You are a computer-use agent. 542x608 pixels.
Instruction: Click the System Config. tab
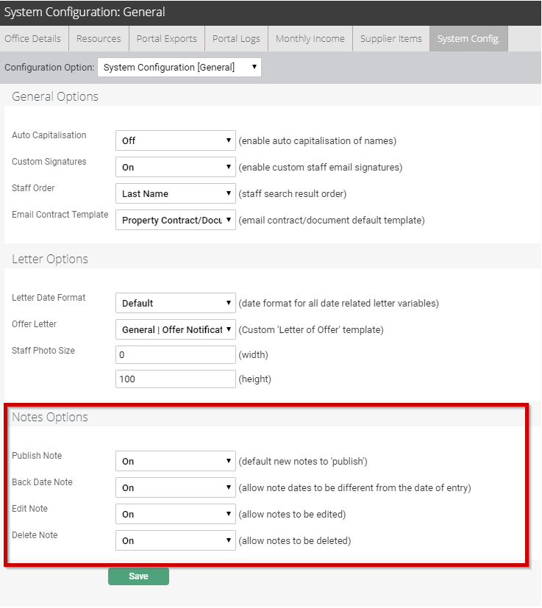468,39
